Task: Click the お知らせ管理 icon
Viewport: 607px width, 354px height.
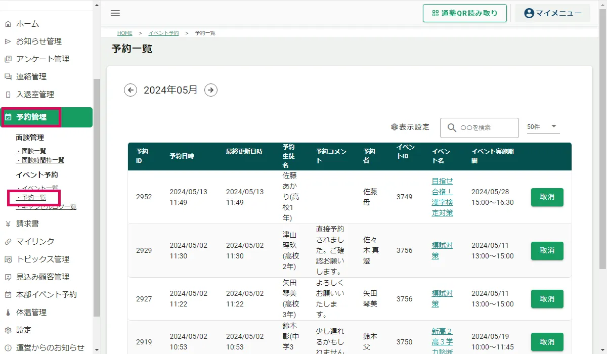Action: [x=8, y=41]
